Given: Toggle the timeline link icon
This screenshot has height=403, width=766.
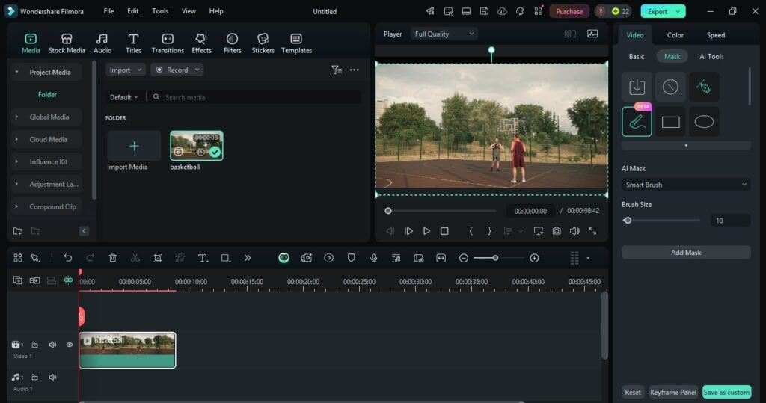Looking at the screenshot, I should [x=34, y=280].
